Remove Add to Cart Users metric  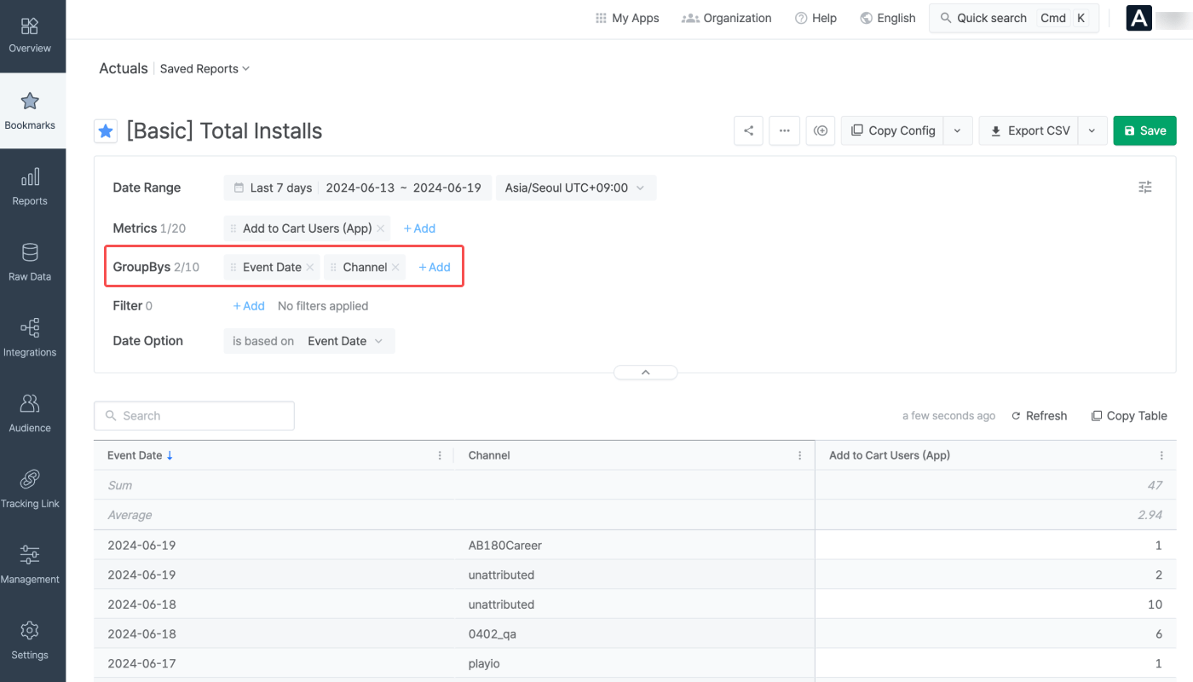click(x=381, y=228)
